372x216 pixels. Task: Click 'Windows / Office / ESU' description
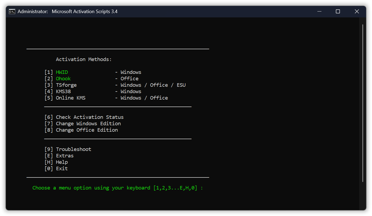click(x=153, y=85)
